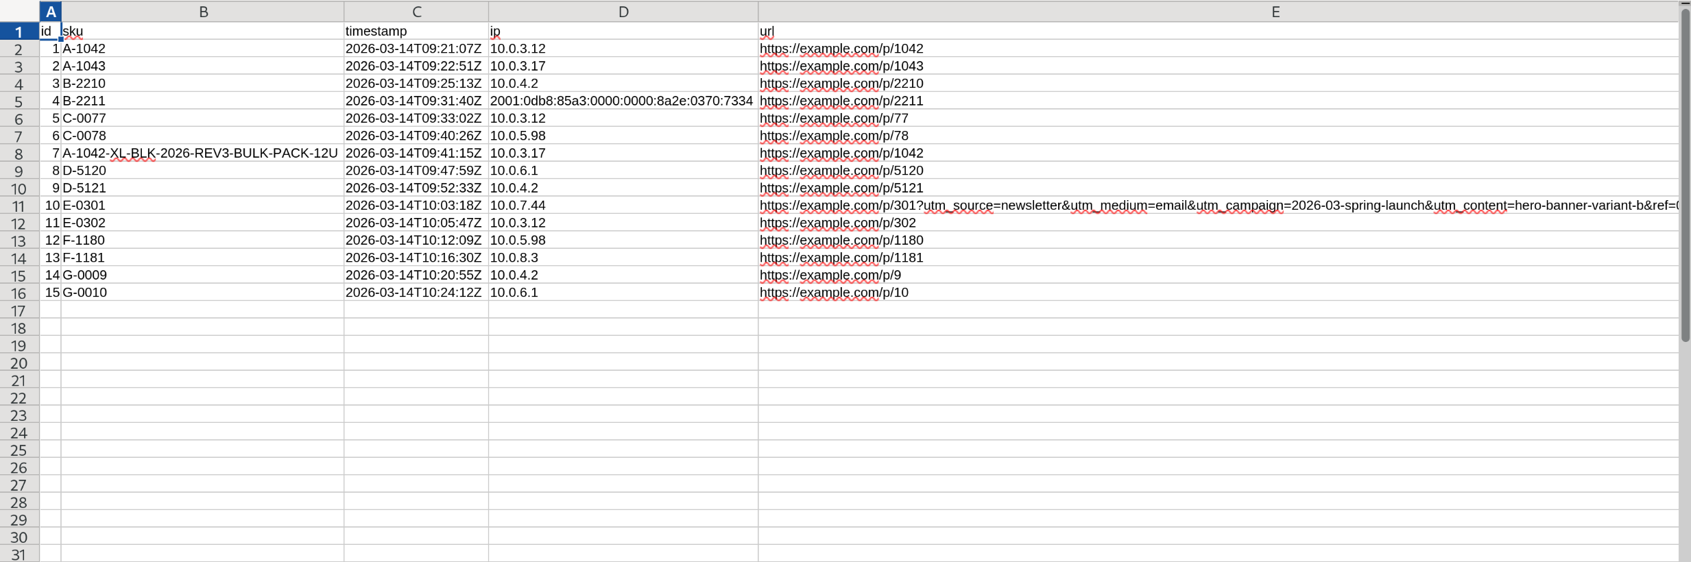Click the 'ip' header cell
Screen dimensions: 1691x562
click(x=623, y=31)
